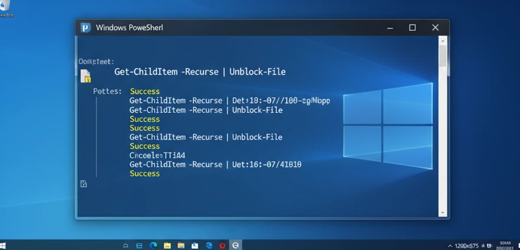Click the small document icon below the output

tap(84, 184)
